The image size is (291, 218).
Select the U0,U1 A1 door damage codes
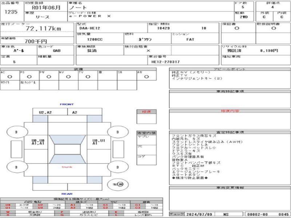pos(99,142)
